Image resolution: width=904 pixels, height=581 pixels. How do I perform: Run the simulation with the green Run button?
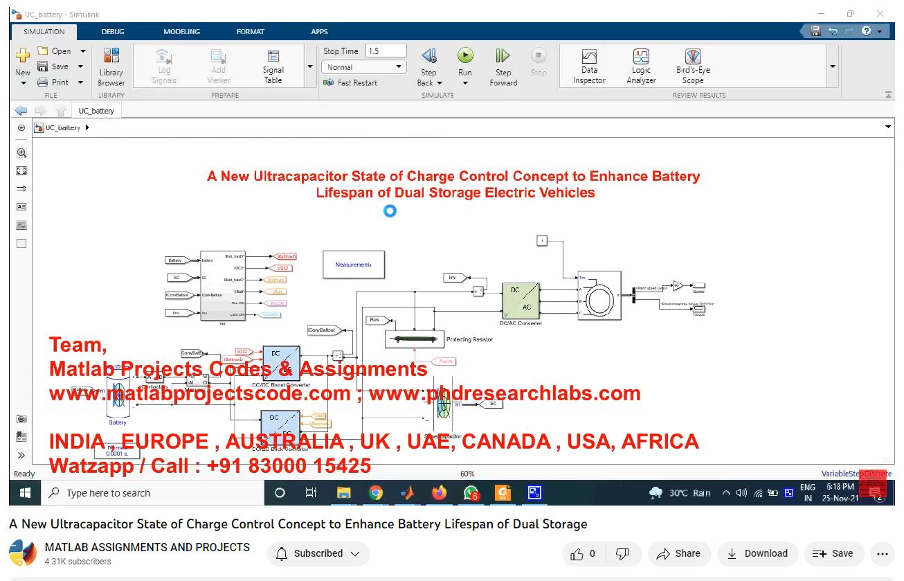point(465,56)
